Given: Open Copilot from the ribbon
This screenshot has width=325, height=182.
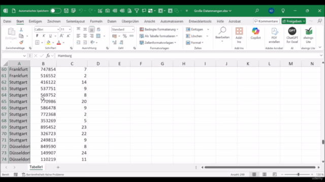Looking at the screenshot, I should tap(255, 33).
